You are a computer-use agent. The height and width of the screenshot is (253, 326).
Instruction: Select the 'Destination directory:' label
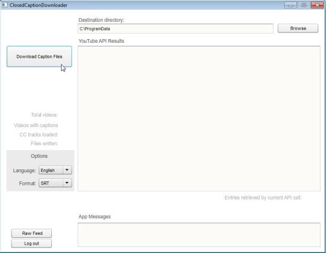tap(101, 20)
